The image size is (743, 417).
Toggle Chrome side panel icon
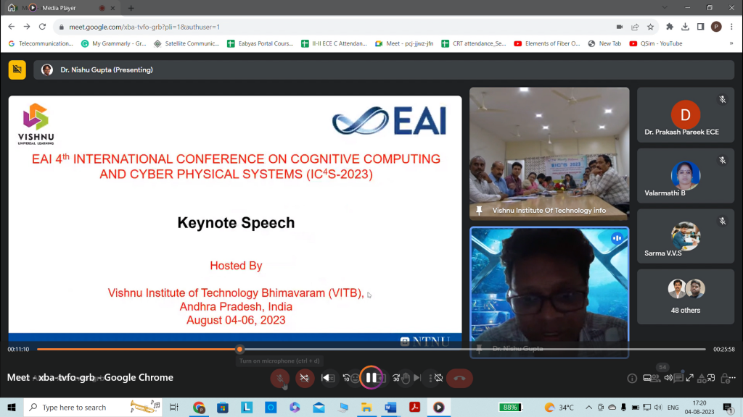[x=700, y=27]
